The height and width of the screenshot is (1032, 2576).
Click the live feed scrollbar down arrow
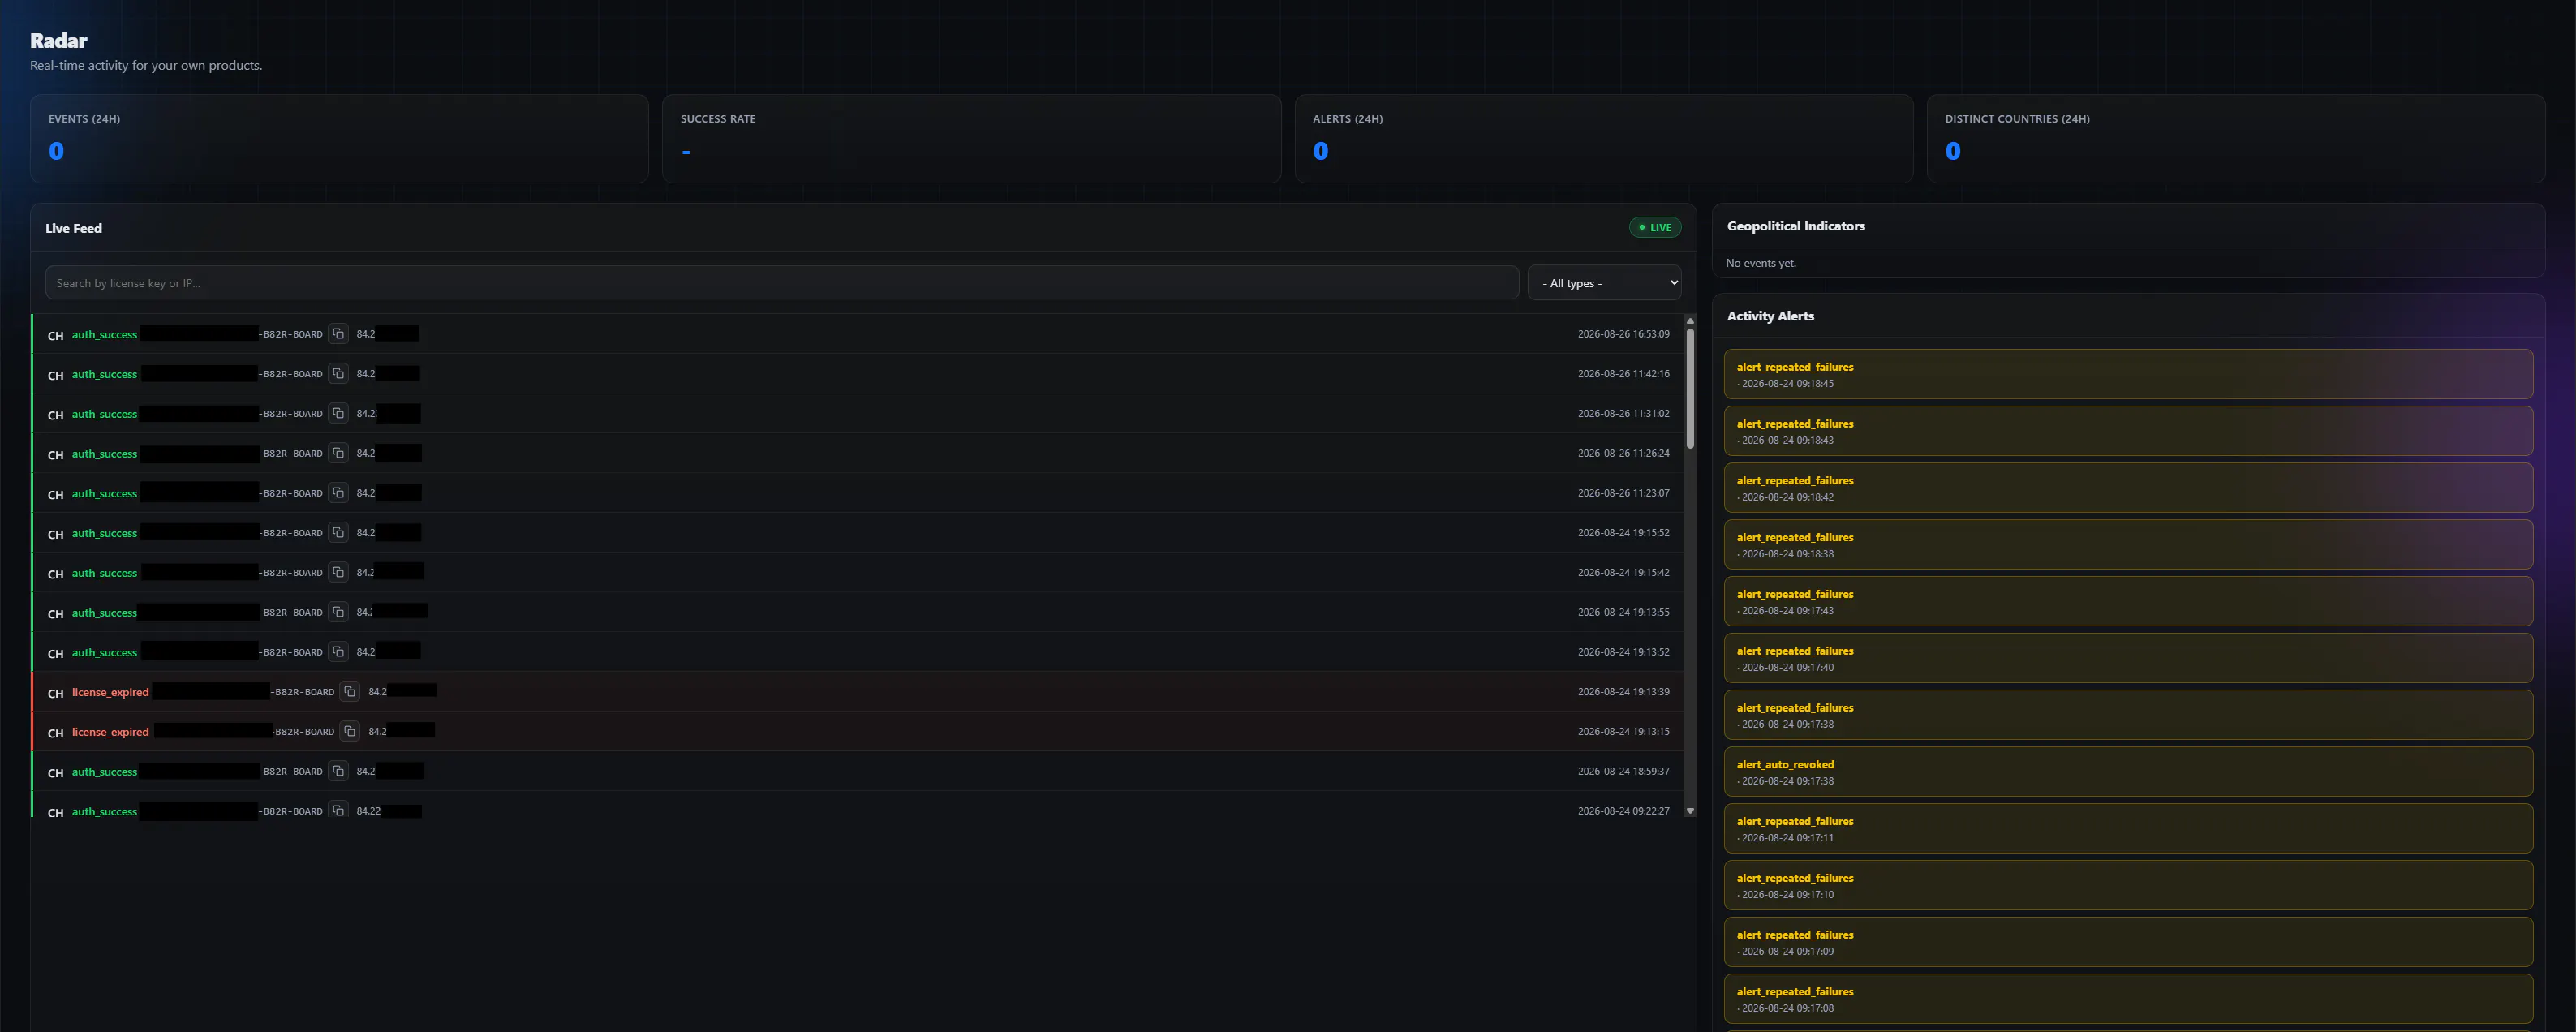coord(1690,811)
